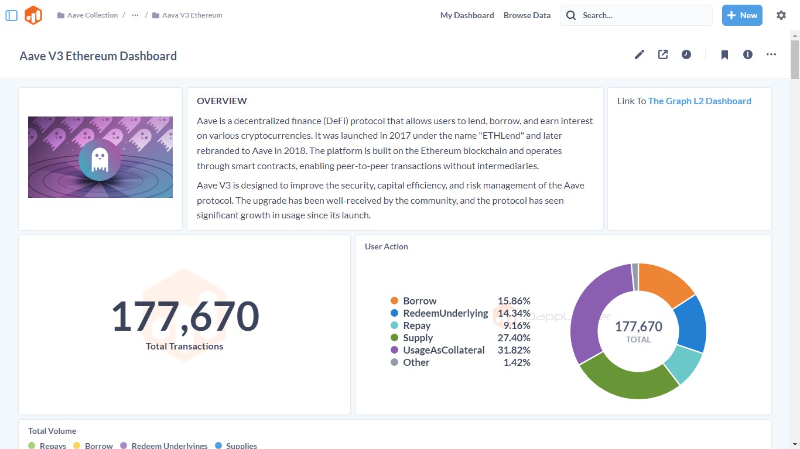Image resolution: width=800 pixels, height=449 pixels.
Task: Toggle the sidebar navigation panel
Action: pyautogui.click(x=12, y=15)
